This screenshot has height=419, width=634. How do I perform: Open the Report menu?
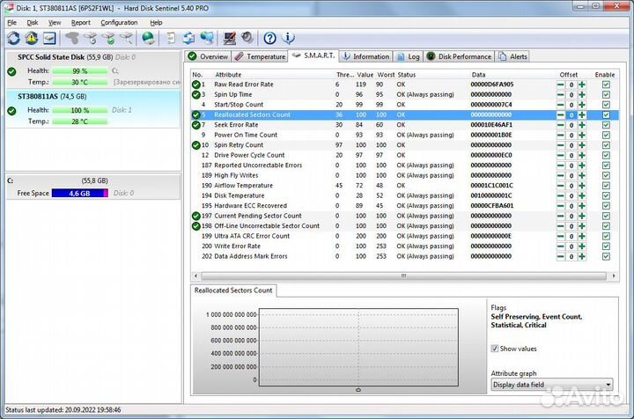click(80, 22)
